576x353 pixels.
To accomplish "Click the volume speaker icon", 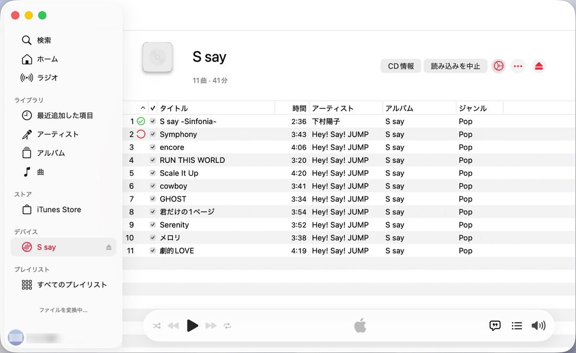I will point(538,325).
